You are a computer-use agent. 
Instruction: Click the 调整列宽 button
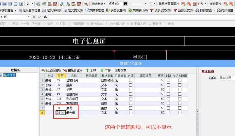click(120, 70)
